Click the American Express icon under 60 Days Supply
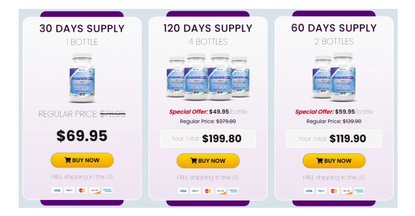The width and height of the screenshot is (415, 216). pos(359,191)
